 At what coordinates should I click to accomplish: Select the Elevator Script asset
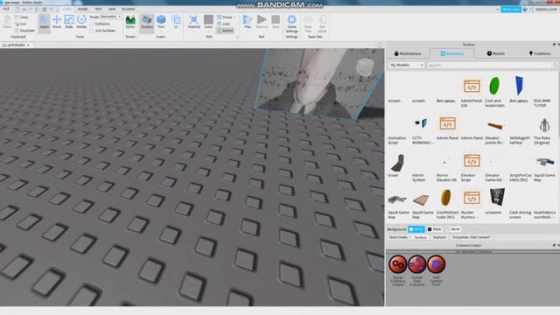click(472, 167)
